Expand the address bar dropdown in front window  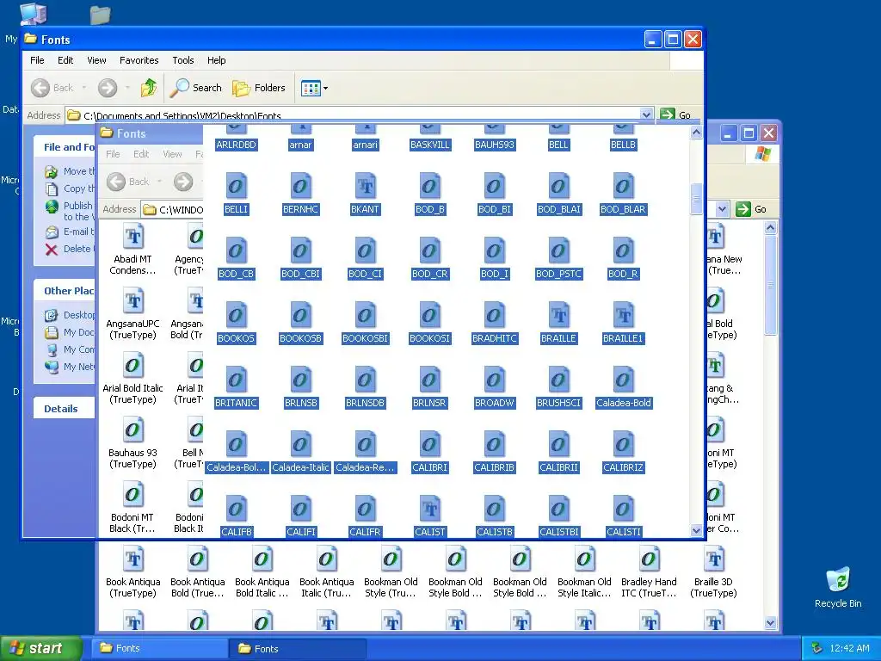pyautogui.click(x=646, y=114)
